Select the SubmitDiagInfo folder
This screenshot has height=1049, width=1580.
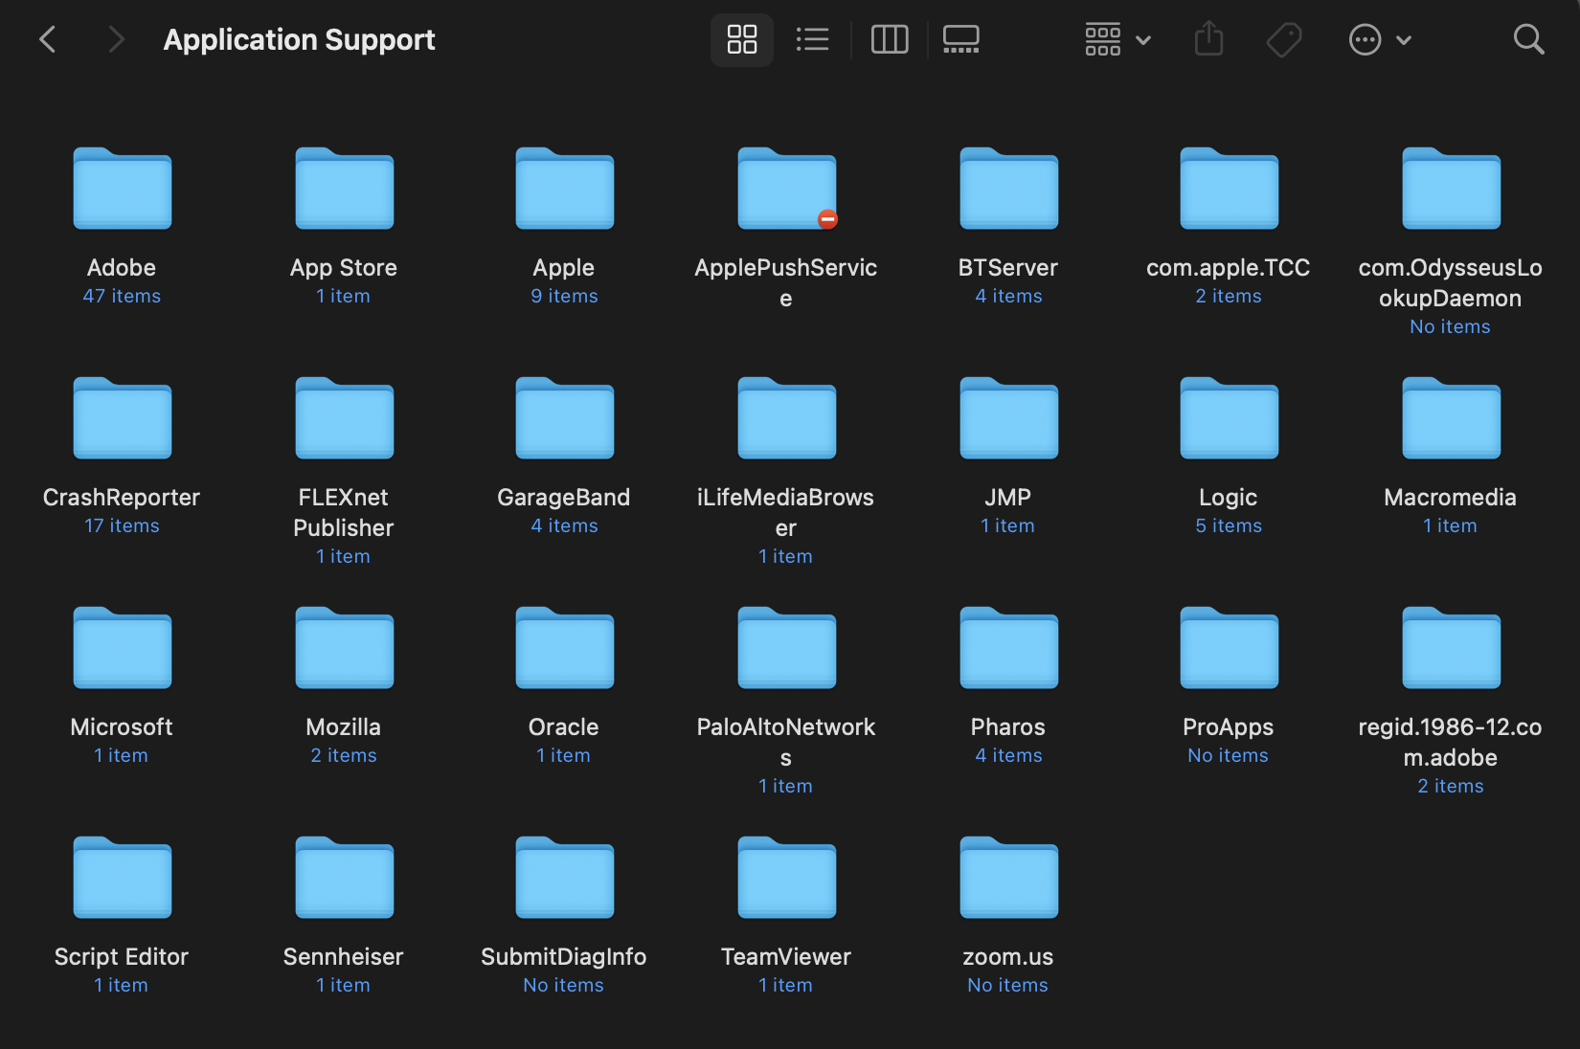(565, 877)
